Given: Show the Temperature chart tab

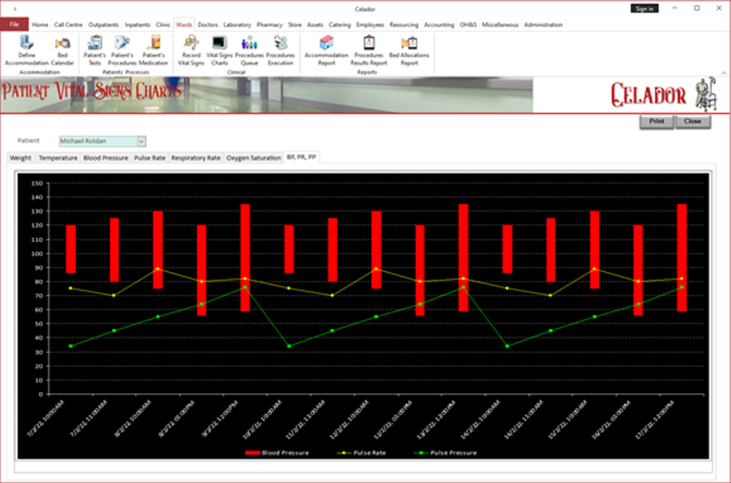Looking at the screenshot, I should click(58, 158).
